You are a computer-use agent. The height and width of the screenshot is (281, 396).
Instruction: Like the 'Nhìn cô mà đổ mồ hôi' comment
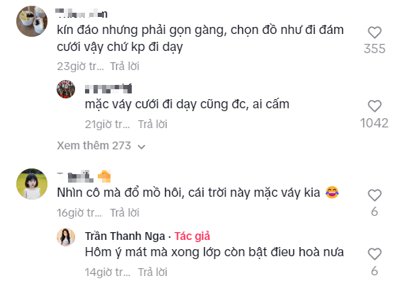[375, 195]
